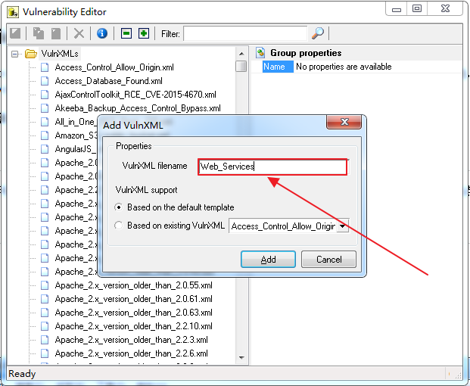470x386 pixels.
Task: Click the VulnXML filename input field
Action: [272, 167]
